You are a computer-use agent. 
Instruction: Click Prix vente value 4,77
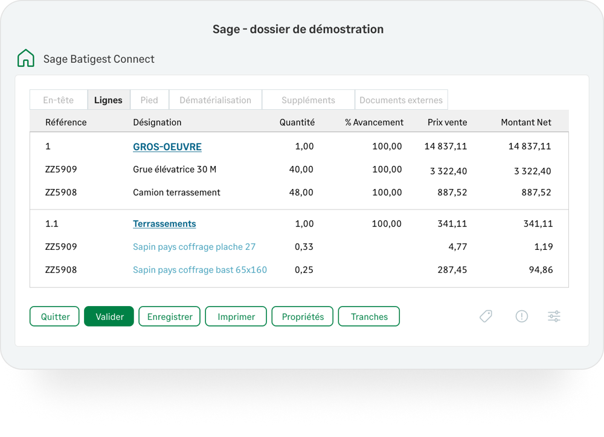click(x=458, y=247)
